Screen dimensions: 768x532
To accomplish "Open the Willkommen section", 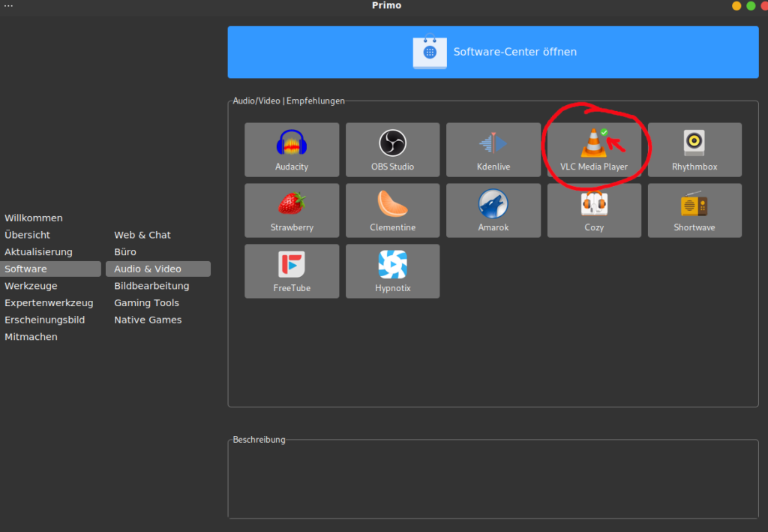I will 33,218.
